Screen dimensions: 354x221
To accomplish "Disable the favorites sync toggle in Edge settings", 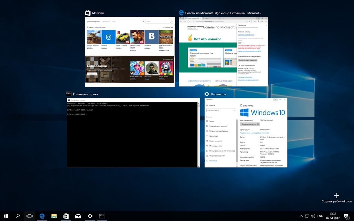I will click(240, 43).
